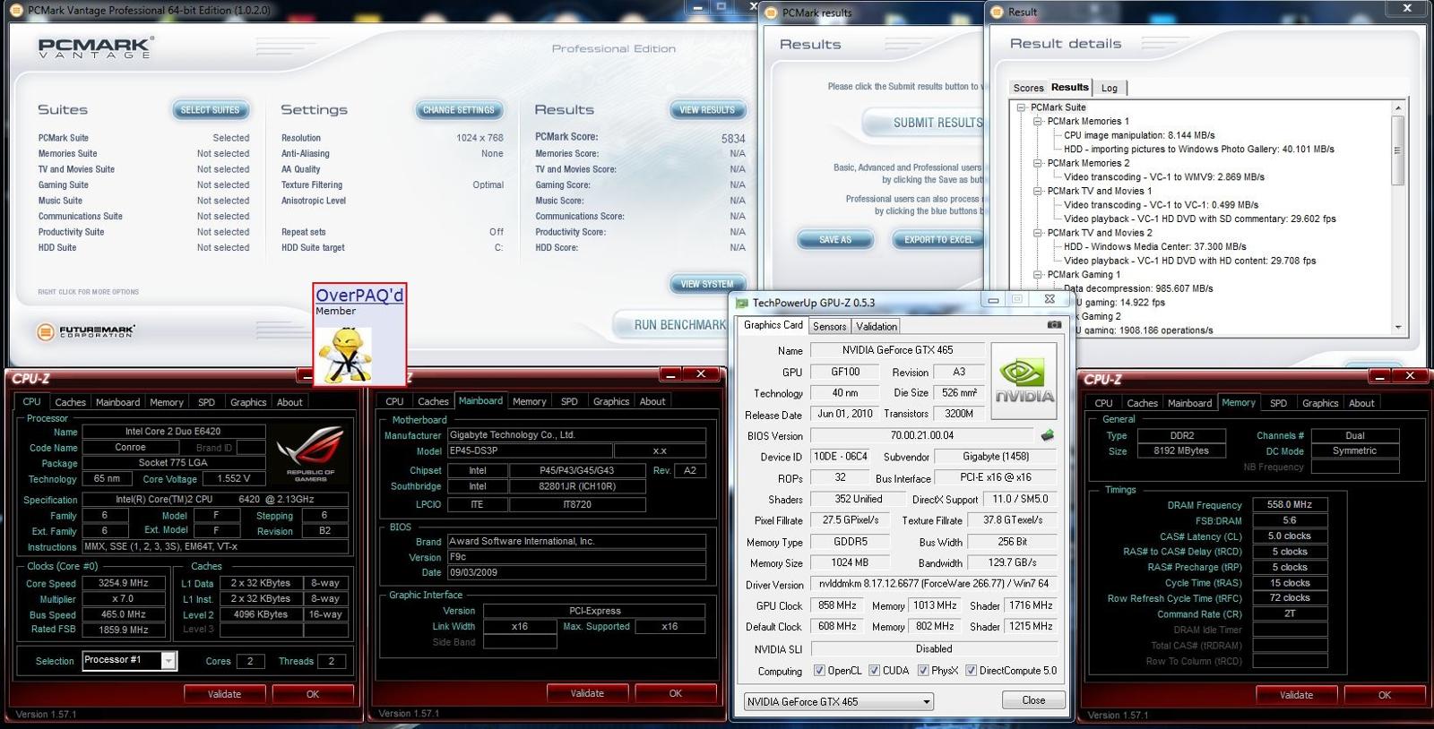Collapse the PCMark Suite tree node
The width and height of the screenshot is (1434, 729).
(1021, 107)
